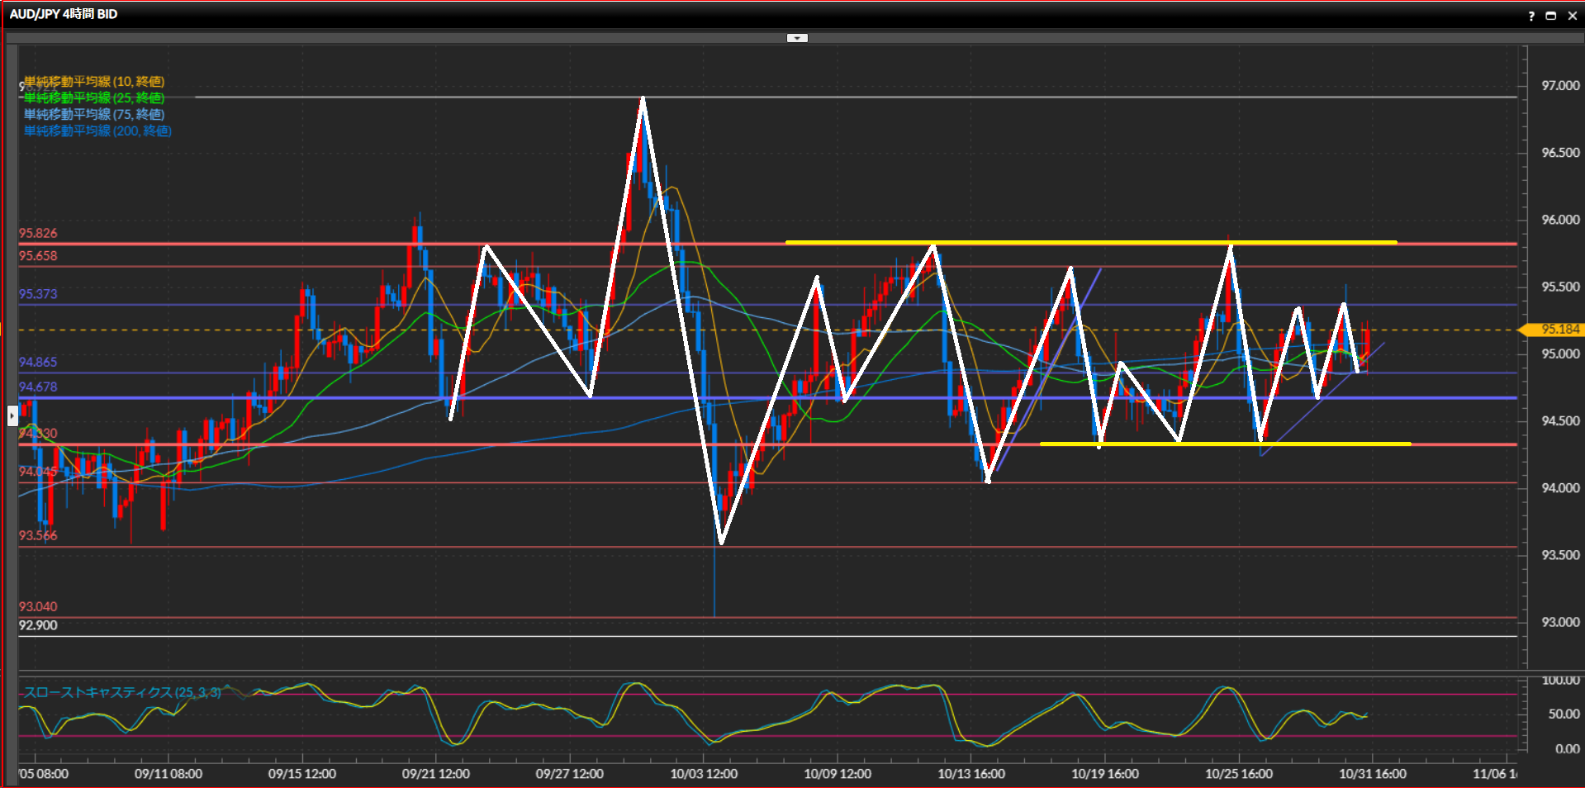This screenshot has height=788, width=1585.
Task: Select the orange 単純移動平均線 (10, 終値) label
Action: tap(93, 81)
